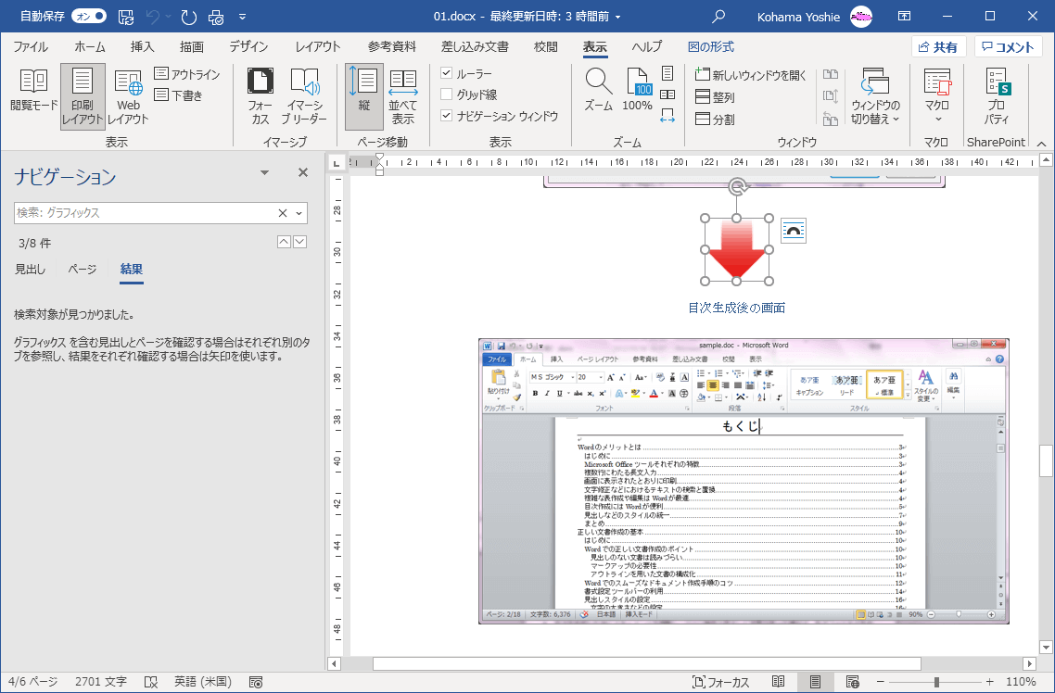Show Pages (ページ) tab in Navigation pane
This screenshot has height=693, width=1055.
(x=83, y=269)
